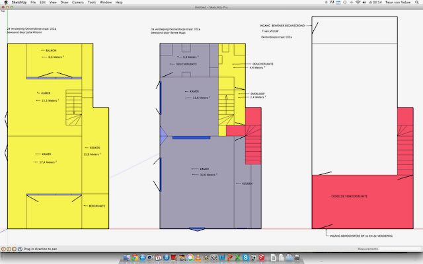The height and width of the screenshot is (264, 423).
Task: Select the 4,4 Meters shower label
Action: [257, 67]
